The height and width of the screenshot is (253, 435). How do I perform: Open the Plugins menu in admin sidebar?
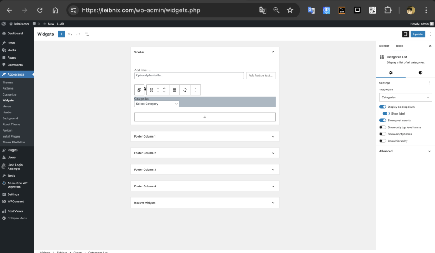click(12, 150)
